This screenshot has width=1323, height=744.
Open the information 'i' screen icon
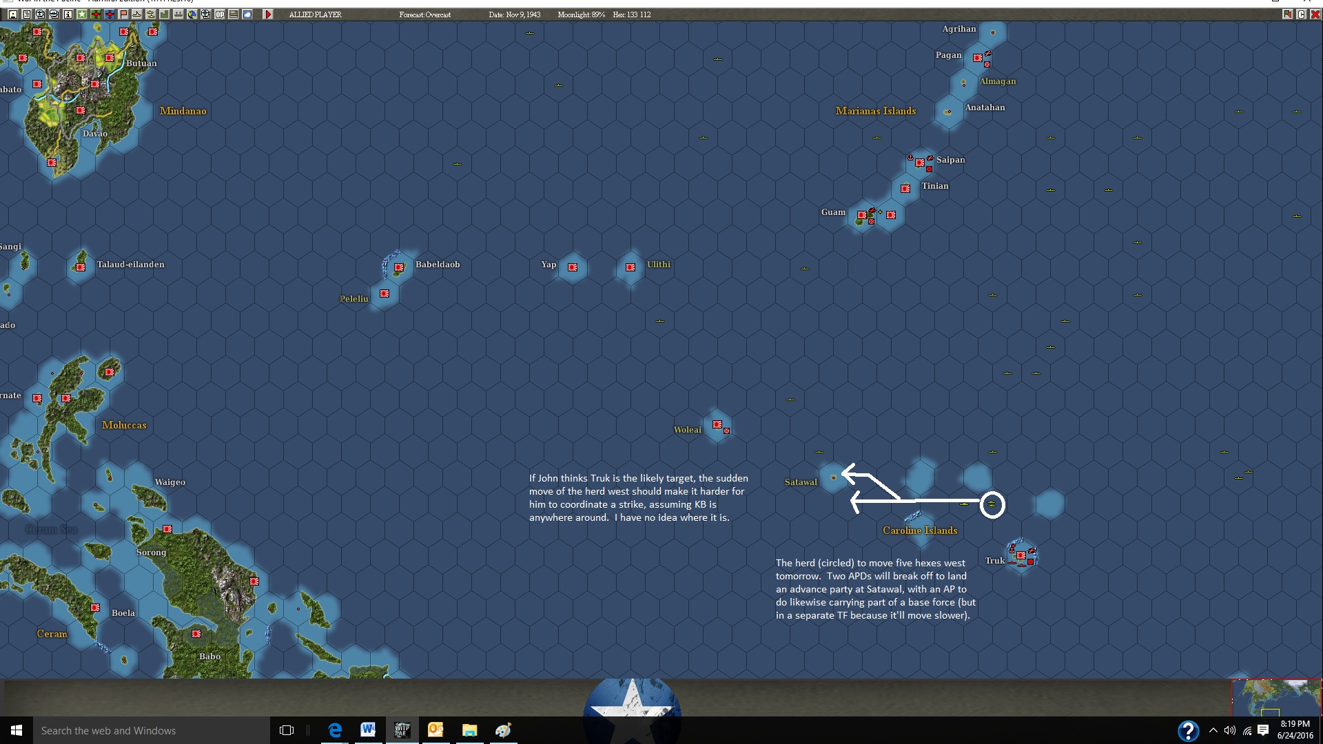tap(68, 14)
